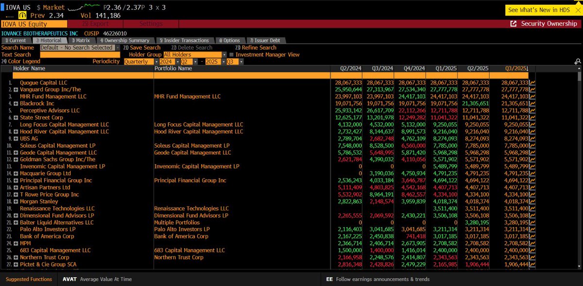583x286 pixels.
Task: Toggle Investment Manager View checkbox
Action: pos(231,55)
